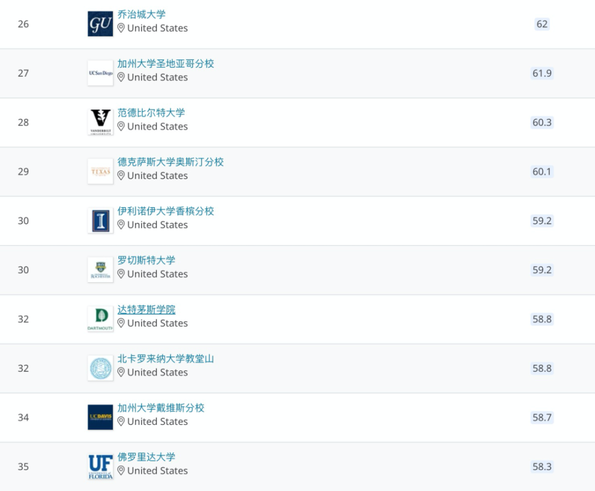Viewport: 595px width, 491px height.
Task: Click the location pin under 加州大学戴维斯分校
Action: tap(121, 421)
